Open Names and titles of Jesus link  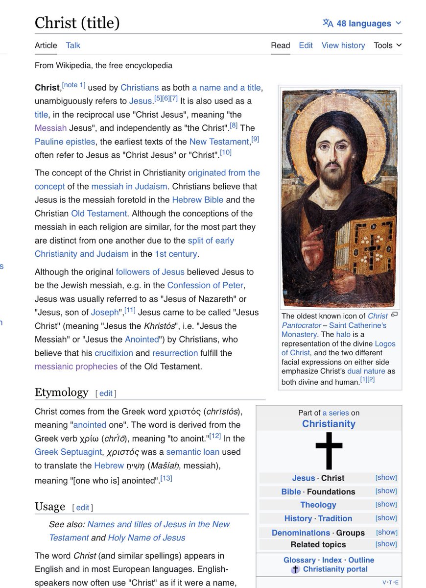pyautogui.click(x=140, y=531)
